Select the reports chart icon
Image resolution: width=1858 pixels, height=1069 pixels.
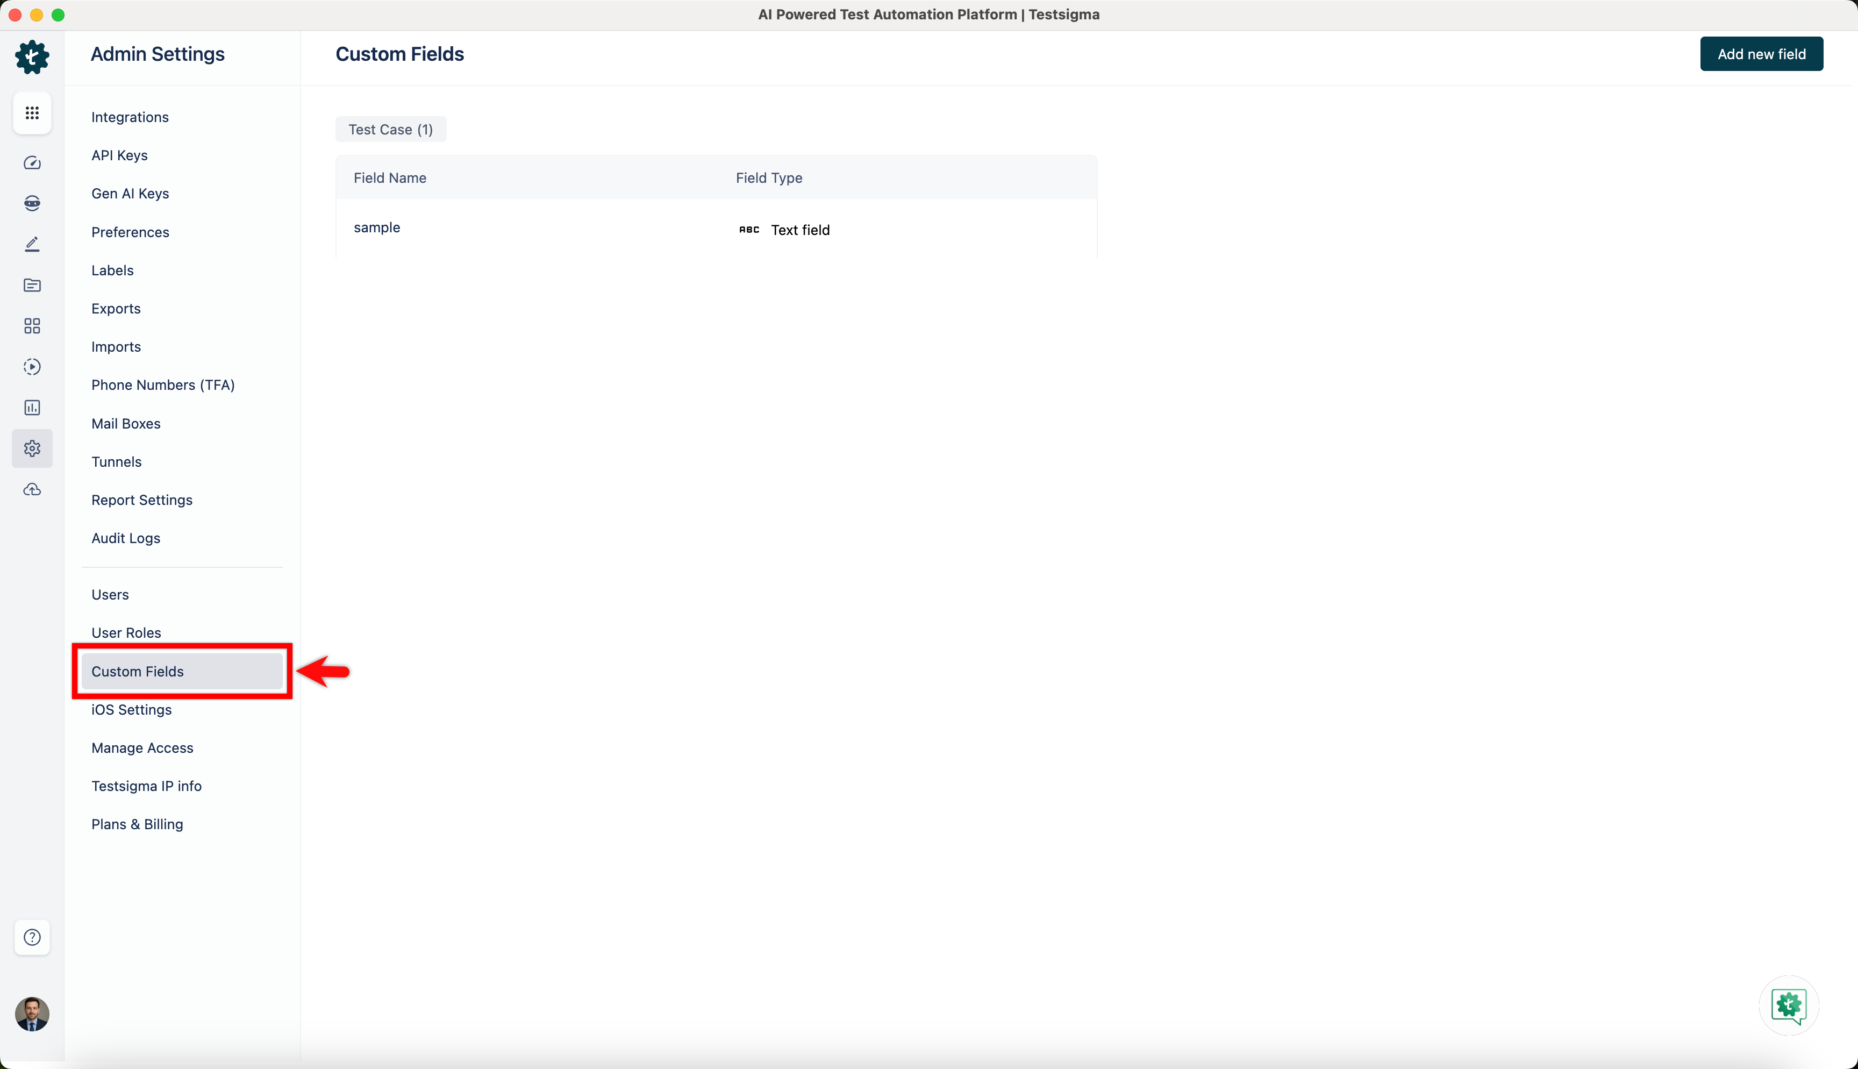point(32,408)
